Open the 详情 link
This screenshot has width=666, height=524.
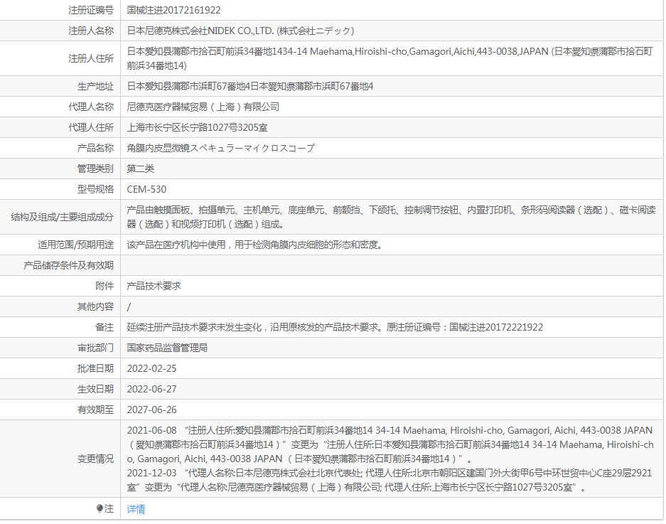[x=136, y=508]
